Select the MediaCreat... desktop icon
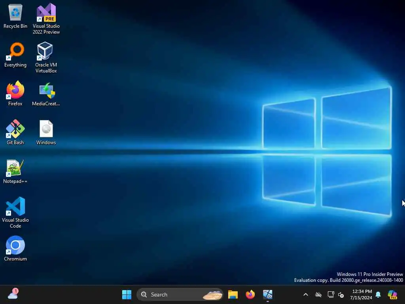This screenshot has width=405, height=304. pyautogui.click(x=46, y=94)
